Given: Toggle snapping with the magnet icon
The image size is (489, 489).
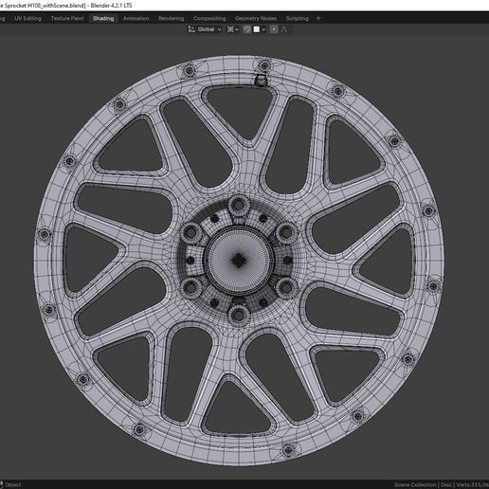Looking at the screenshot, I should point(247,29).
